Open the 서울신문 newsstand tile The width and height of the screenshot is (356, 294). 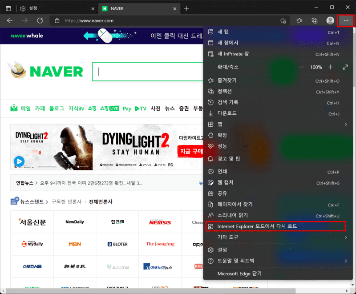point(32,222)
